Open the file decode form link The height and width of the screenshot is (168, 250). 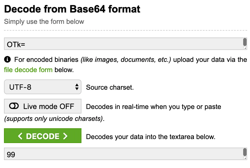click(28, 70)
